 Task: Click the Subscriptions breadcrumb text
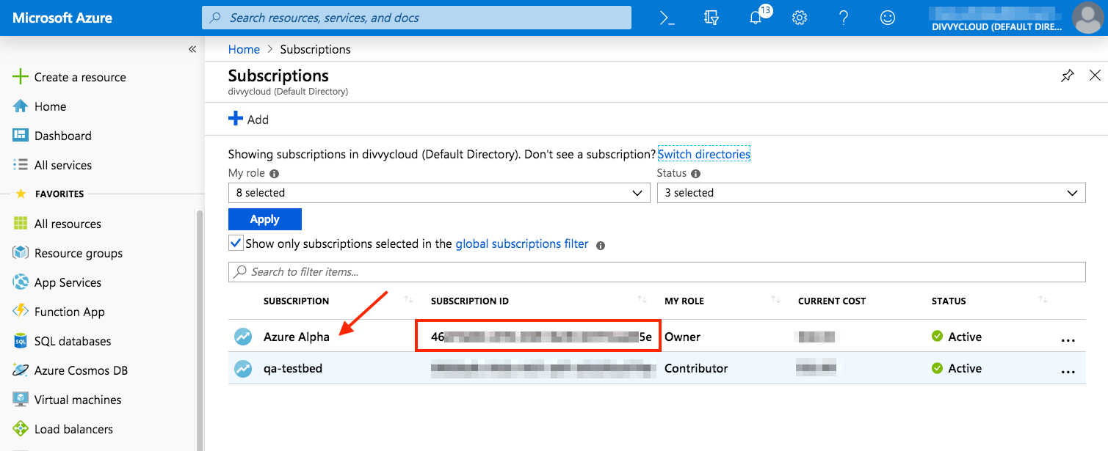[x=315, y=49]
